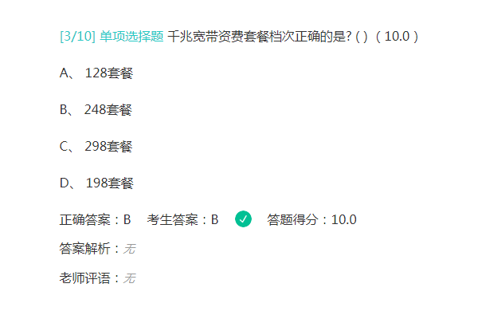Click the [3/10] question counter

tap(78, 37)
